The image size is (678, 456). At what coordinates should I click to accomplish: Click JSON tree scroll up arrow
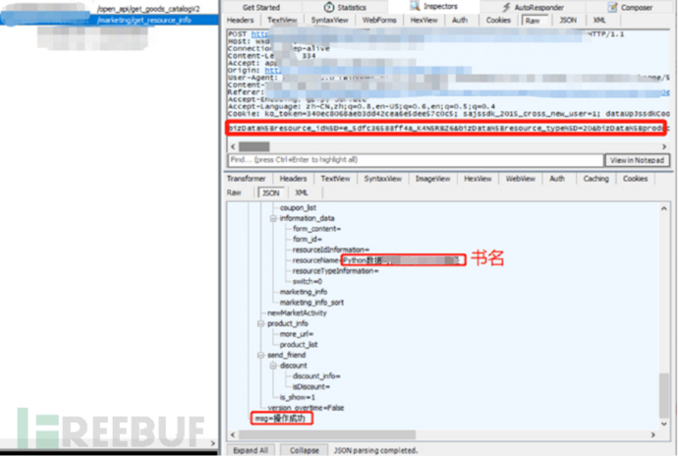tap(664, 208)
